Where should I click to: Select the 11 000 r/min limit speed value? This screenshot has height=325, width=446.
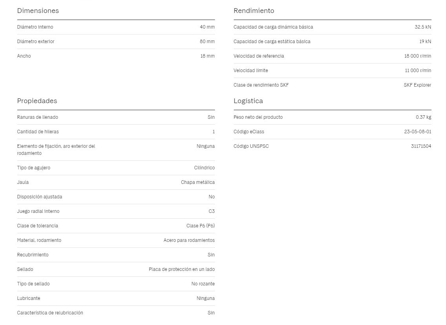click(x=418, y=71)
